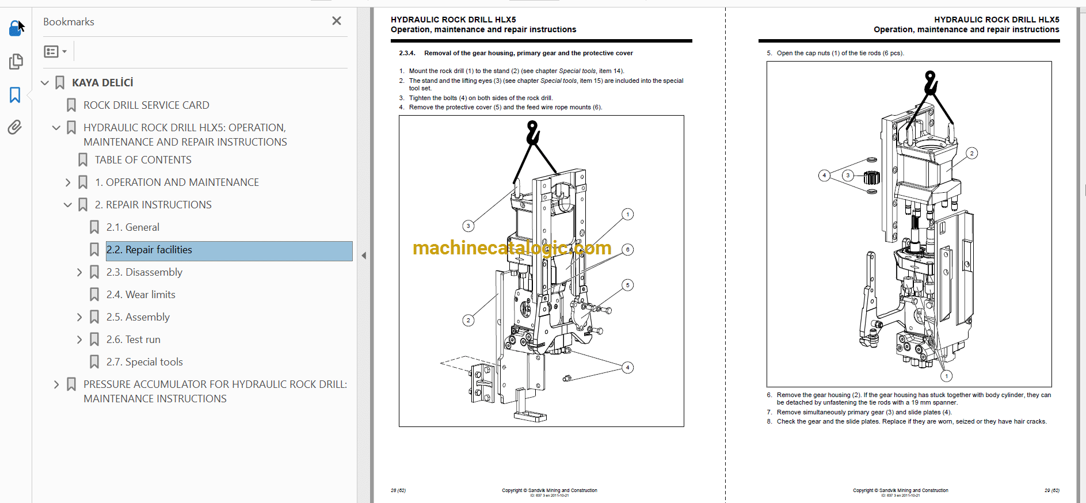The width and height of the screenshot is (1086, 503).
Task: Click the section heading 2.3.4. Removal of the gear housing
Action: pos(516,53)
